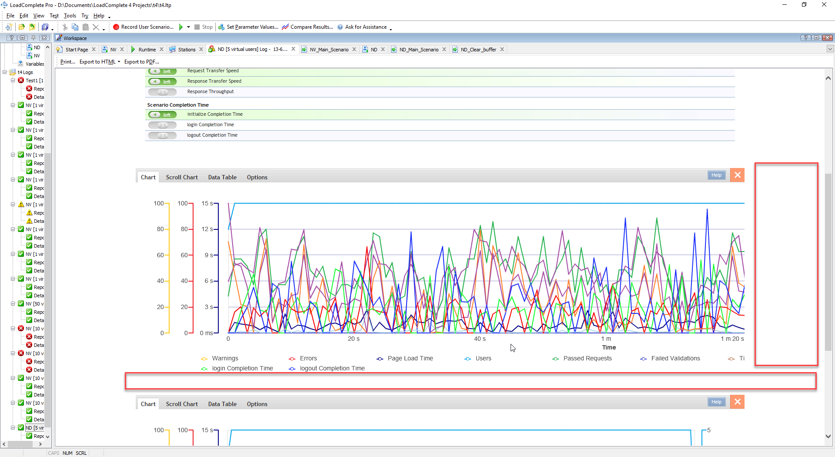Collapse the Test1 log tree node
This screenshot has height=457, width=835.
(13, 81)
